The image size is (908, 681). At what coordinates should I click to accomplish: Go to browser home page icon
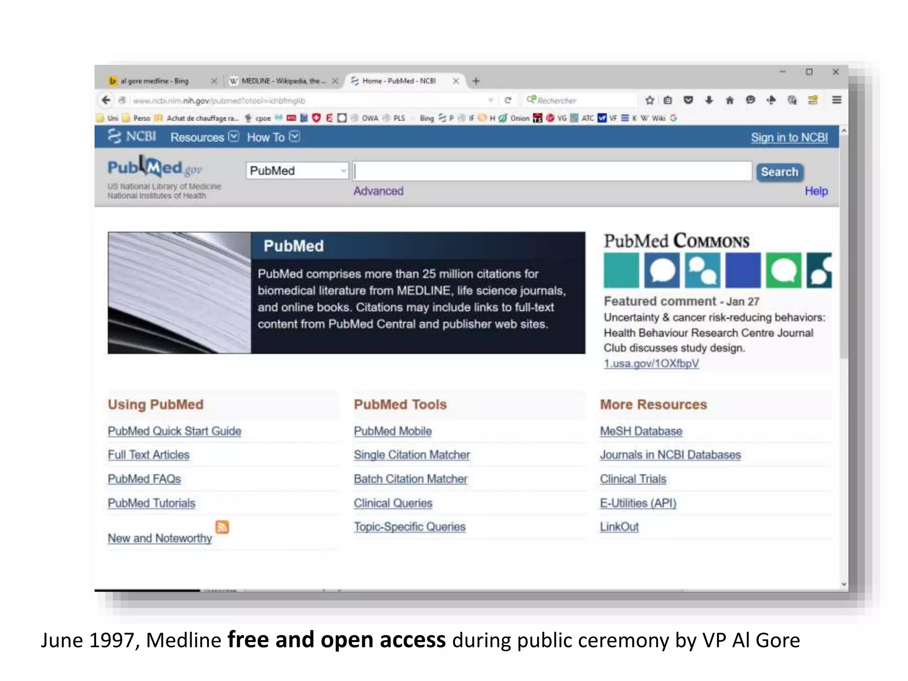point(730,100)
